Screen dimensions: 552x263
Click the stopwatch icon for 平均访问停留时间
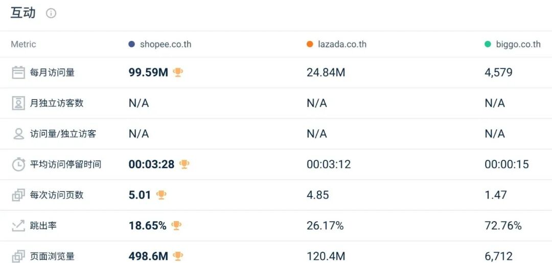point(18,164)
